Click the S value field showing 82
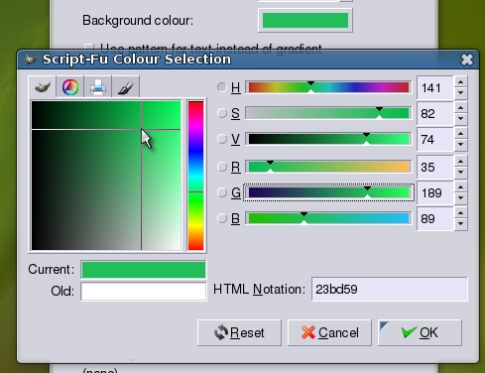This screenshot has width=485, height=373. (435, 113)
